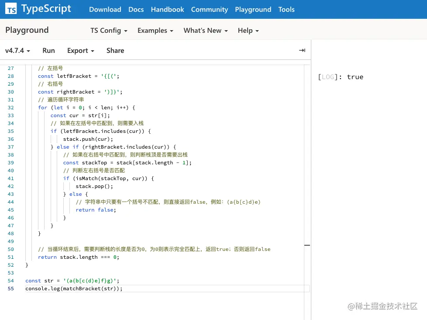The image size is (427, 320).
Task: Click the Playground page title
Action: point(27,30)
